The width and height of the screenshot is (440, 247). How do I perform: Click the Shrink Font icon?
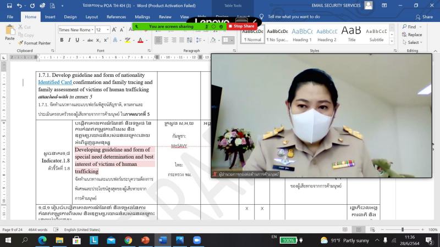point(122,30)
